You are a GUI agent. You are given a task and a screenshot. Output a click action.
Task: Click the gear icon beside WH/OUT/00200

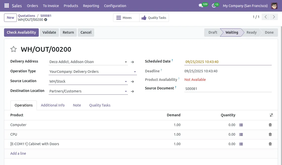(x=46, y=20)
